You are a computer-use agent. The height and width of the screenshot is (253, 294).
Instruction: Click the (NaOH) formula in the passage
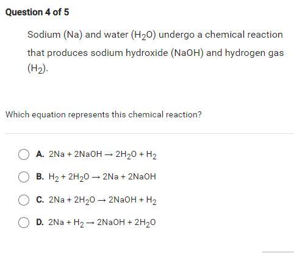click(x=187, y=53)
